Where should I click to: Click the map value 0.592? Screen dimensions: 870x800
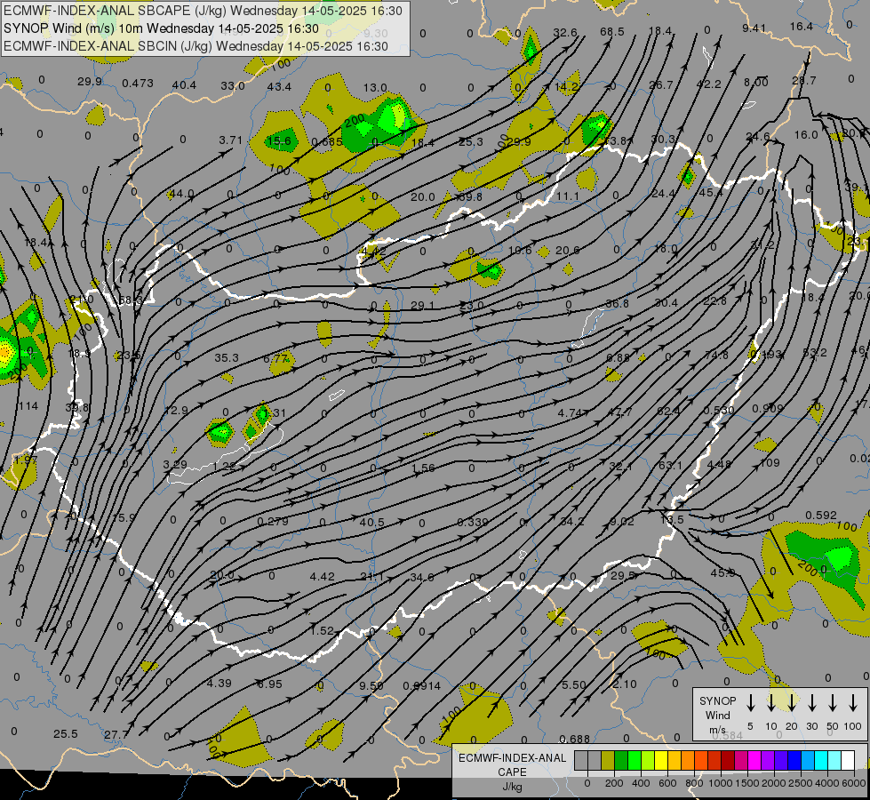[x=820, y=516]
